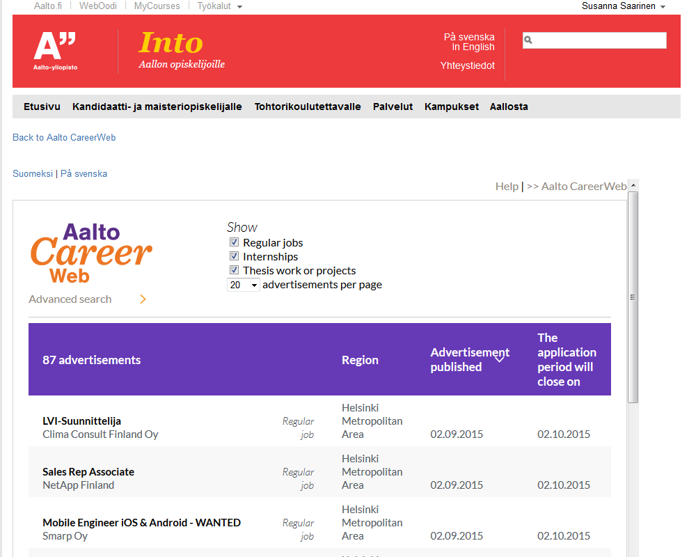Open the advertisements per page dropdown
Screen dimensions: 689x557
coord(244,285)
